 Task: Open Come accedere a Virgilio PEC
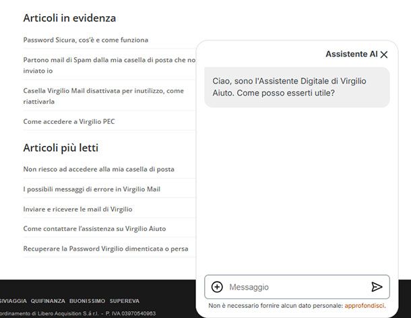click(x=69, y=121)
